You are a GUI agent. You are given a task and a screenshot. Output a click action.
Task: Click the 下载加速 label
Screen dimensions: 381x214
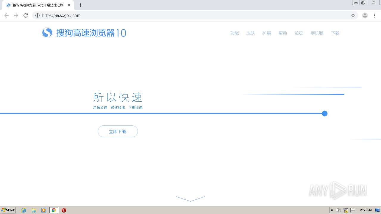(135, 108)
